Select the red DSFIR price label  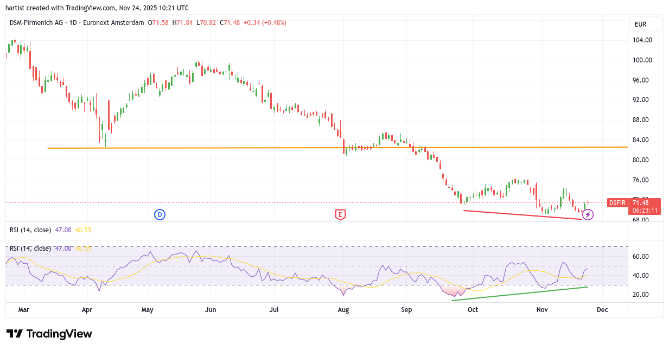pos(617,203)
